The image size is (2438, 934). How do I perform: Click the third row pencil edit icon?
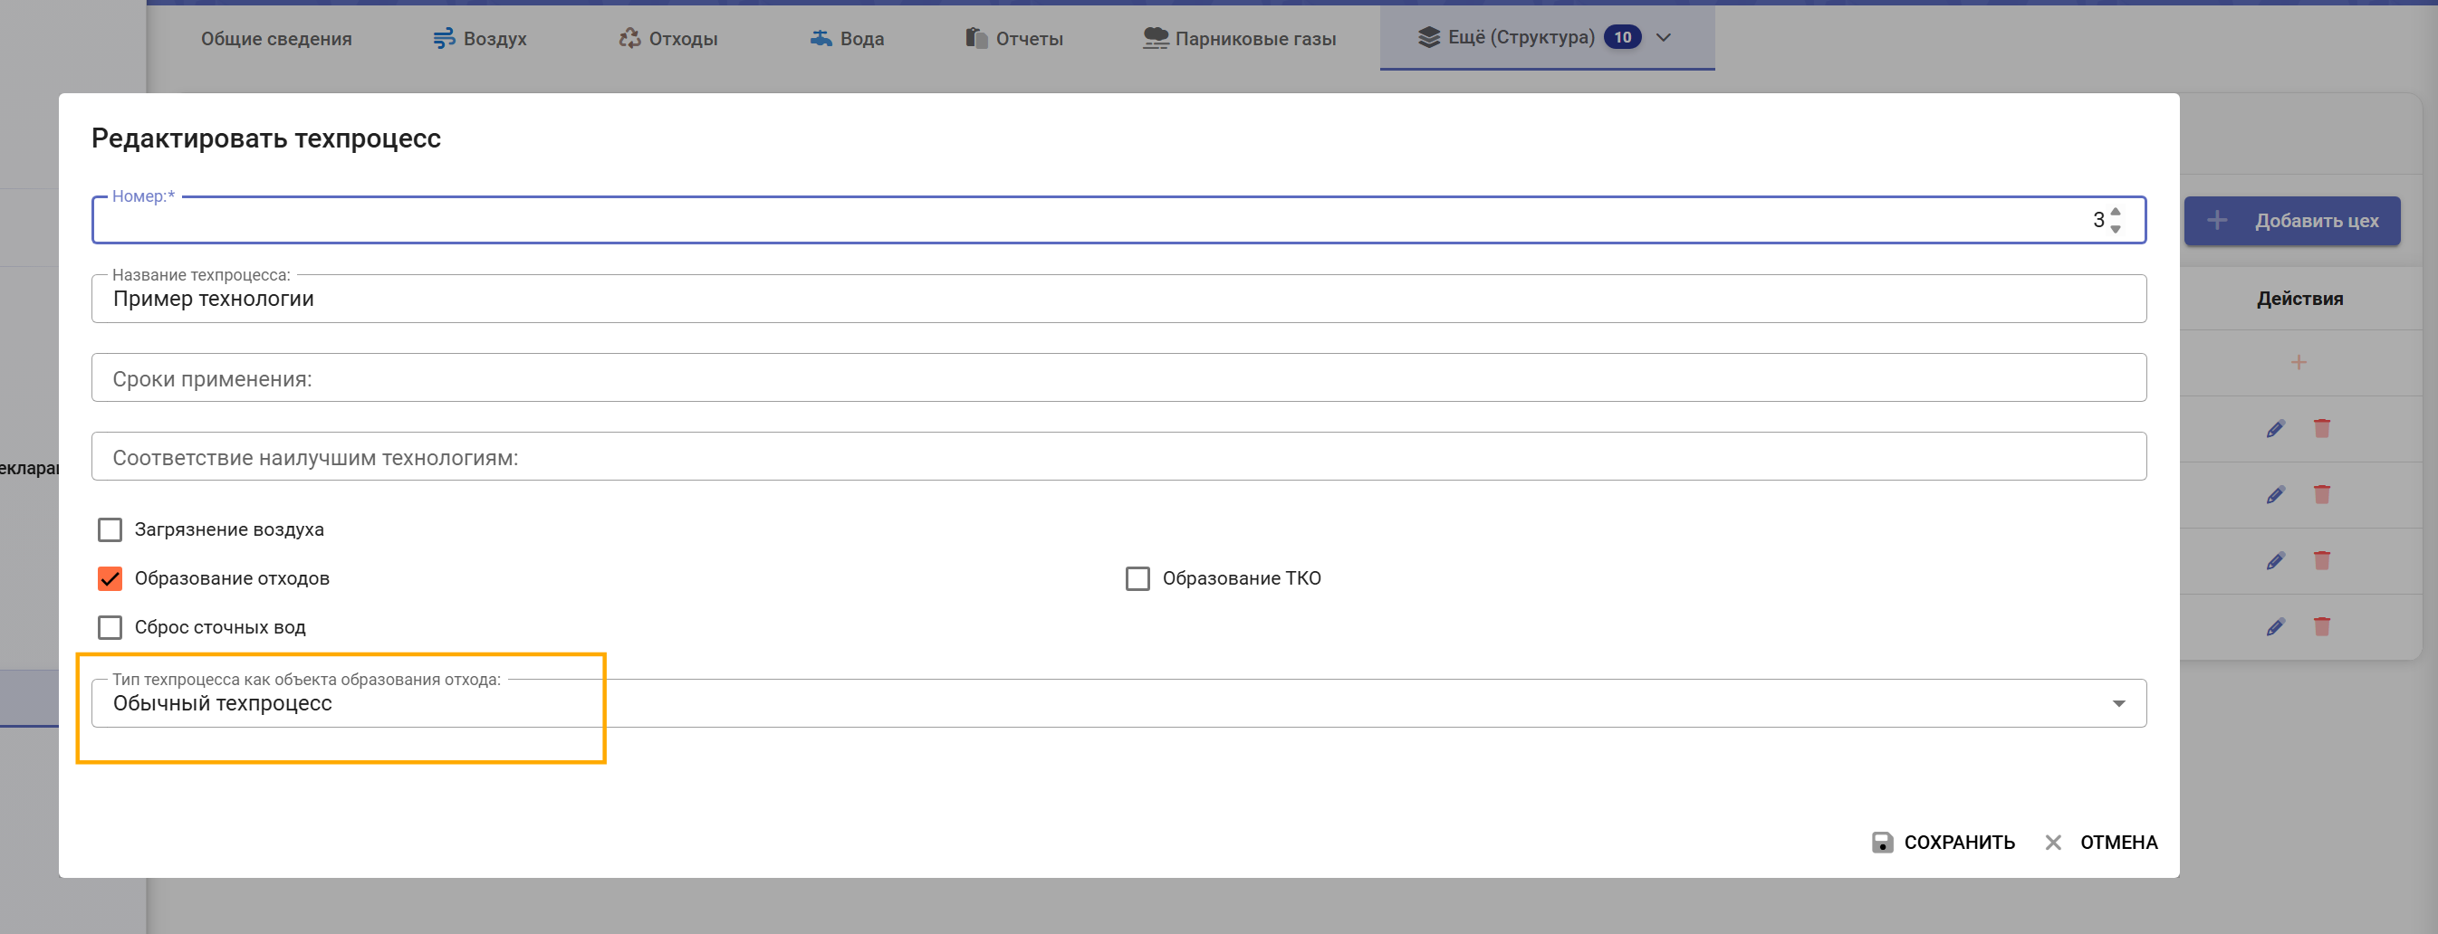click(2275, 560)
